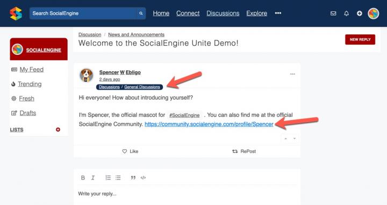
Task: Insert bulleted list in reply editor
Action: point(118,178)
